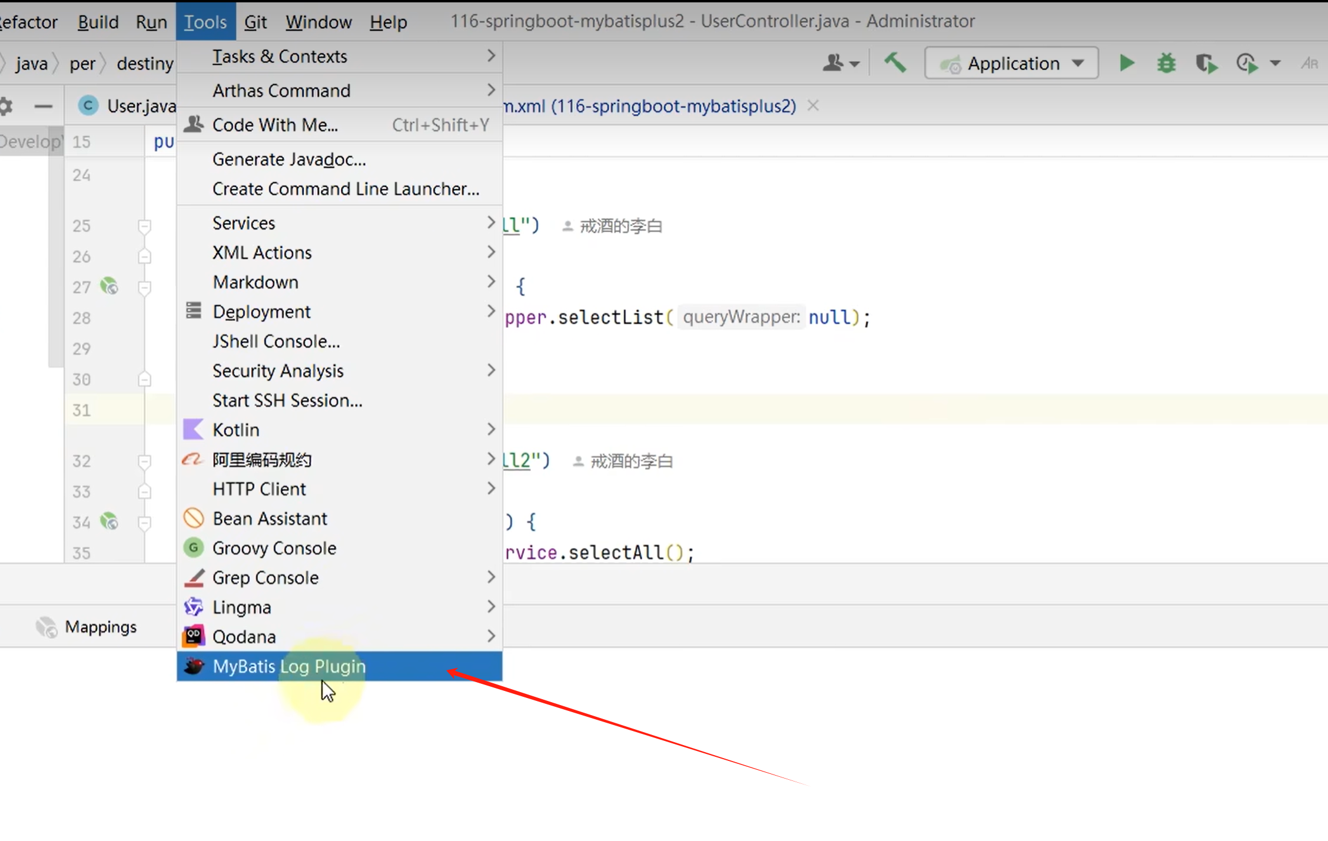Screen dimensions: 1328x841
Task: Open the Application run configuration dropdown
Action: tap(1011, 63)
